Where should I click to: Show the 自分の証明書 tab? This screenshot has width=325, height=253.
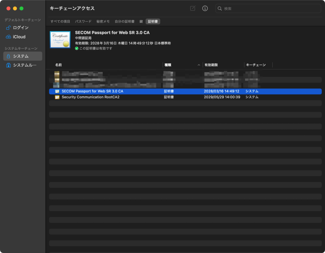coord(124,22)
